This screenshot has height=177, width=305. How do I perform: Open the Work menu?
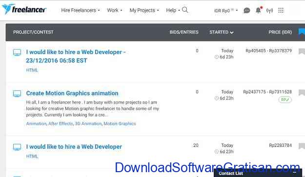(115, 10)
